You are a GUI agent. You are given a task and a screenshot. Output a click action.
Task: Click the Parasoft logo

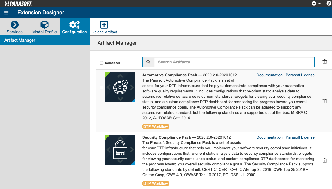coord(18,4)
